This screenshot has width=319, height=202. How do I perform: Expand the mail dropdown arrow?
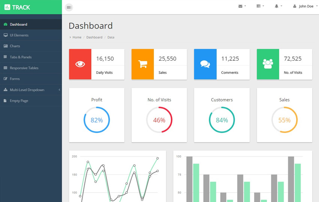point(245,6)
